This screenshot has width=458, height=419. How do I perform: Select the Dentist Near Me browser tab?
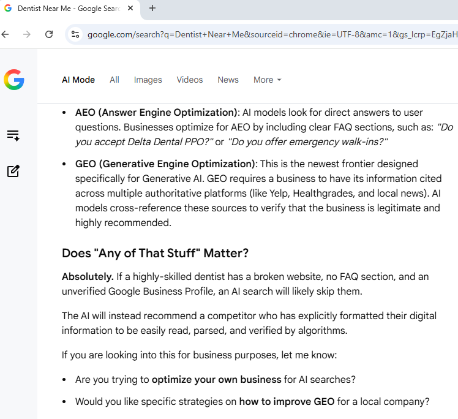click(x=69, y=9)
